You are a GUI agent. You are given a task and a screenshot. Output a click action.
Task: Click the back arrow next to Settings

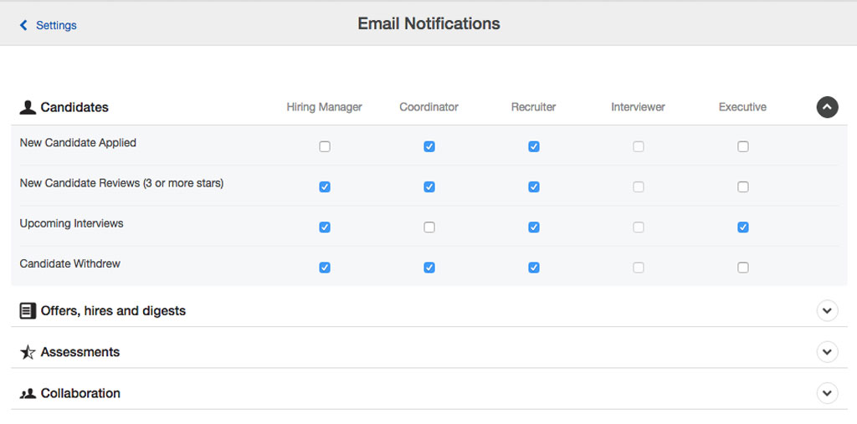point(23,25)
